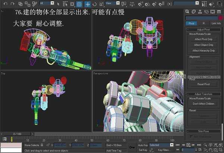The width and height of the screenshot is (224, 153).
Task: Expand the Skin Pose rollout
Action: pos(203,131)
